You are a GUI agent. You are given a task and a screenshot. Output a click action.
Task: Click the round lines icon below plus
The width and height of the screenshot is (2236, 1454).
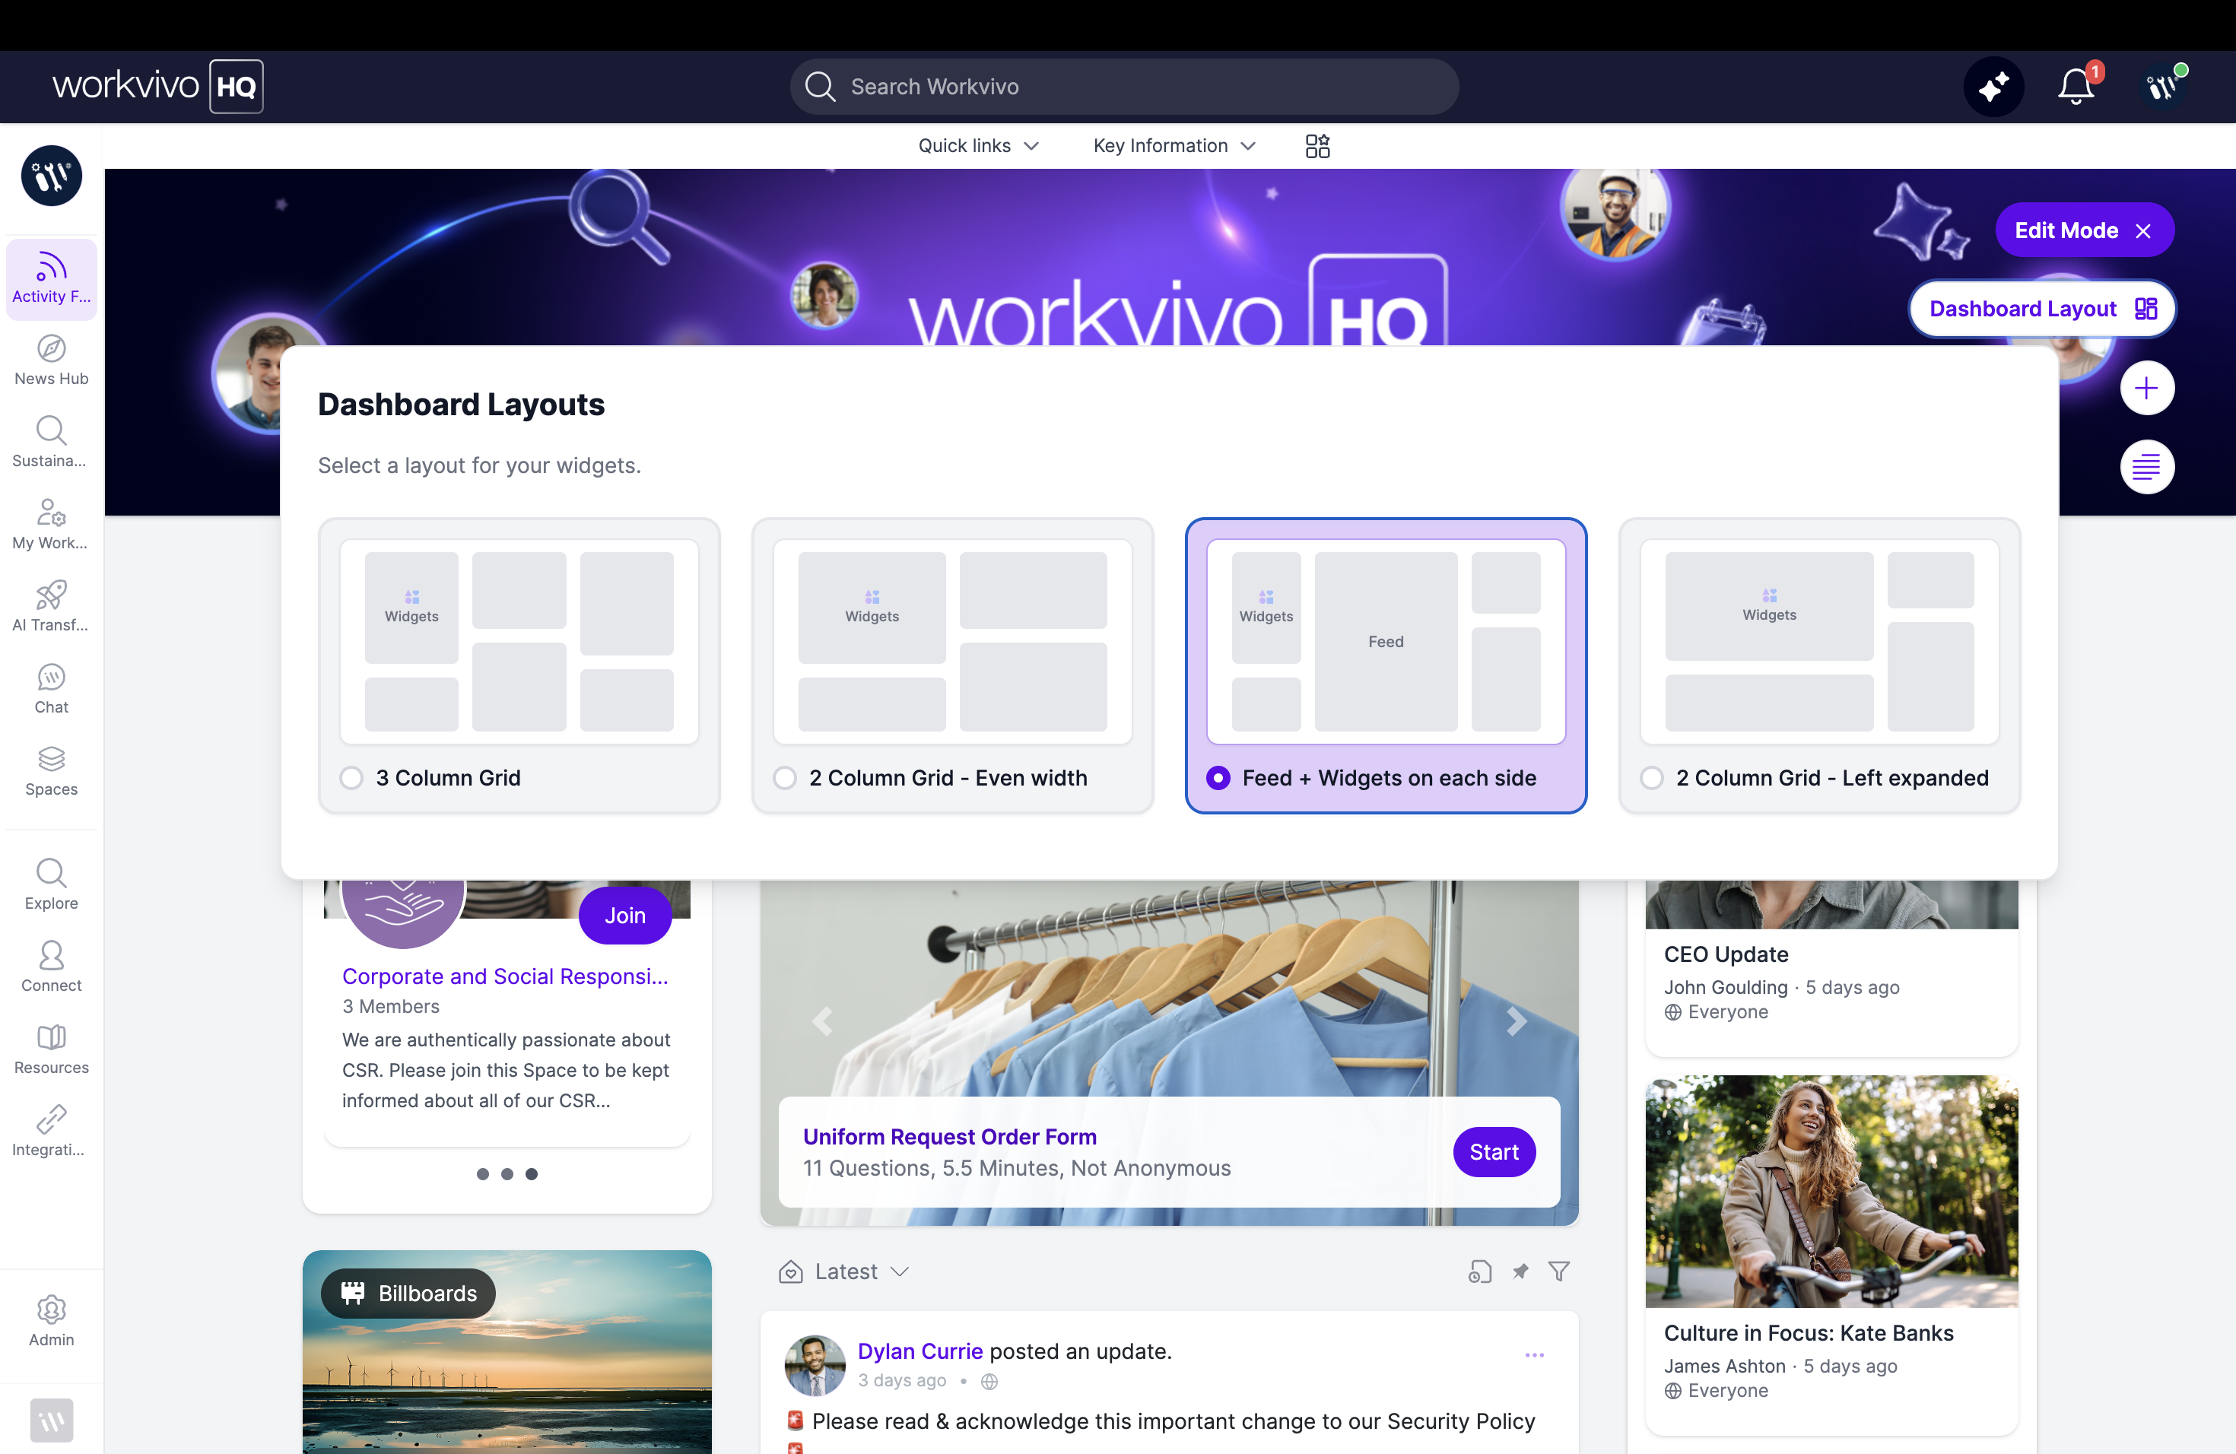click(2147, 467)
